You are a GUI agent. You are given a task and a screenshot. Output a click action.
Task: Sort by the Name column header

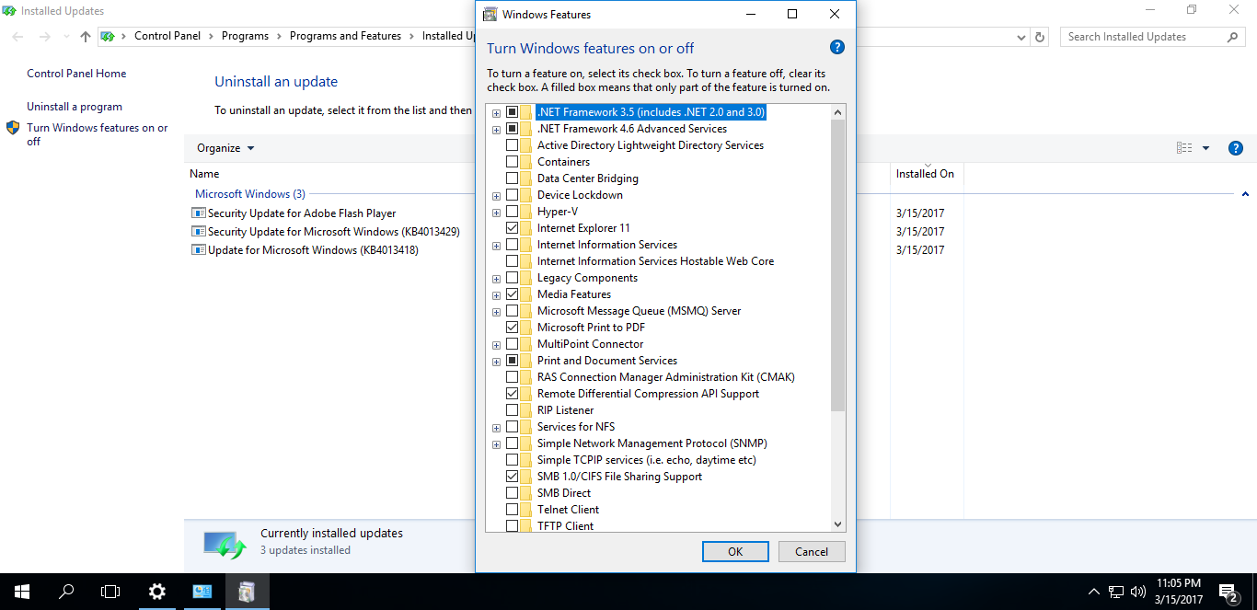[x=204, y=174]
